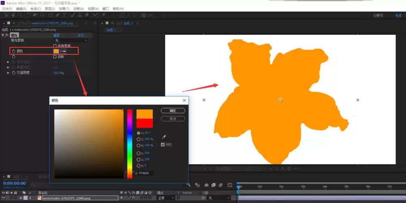406x203 pixels.
Task: Click the draft 3D cube icon above timeline
Action: (197, 185)
